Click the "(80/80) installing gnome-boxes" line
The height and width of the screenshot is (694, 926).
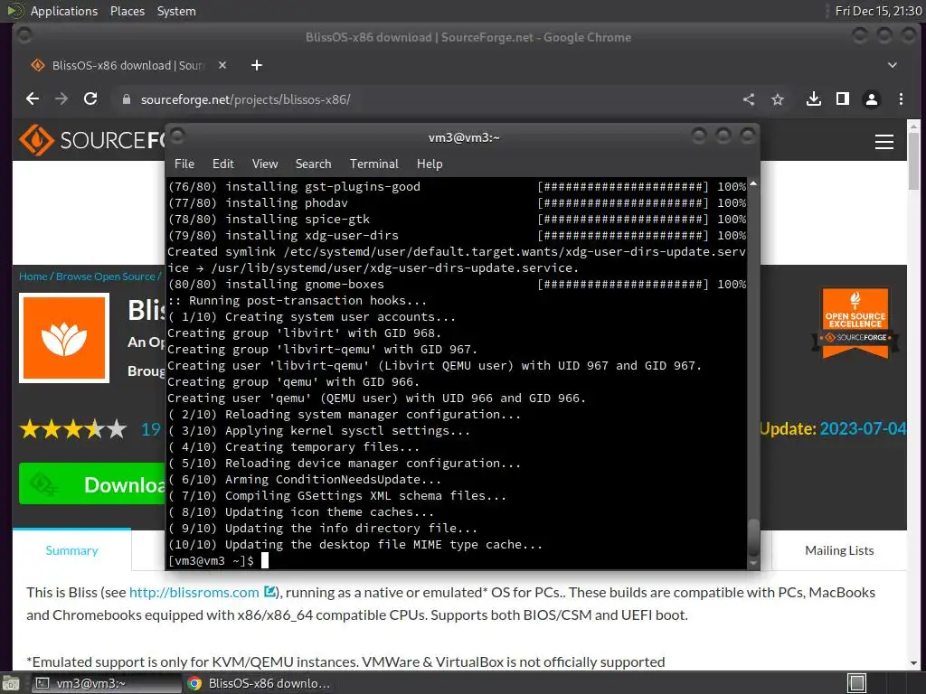(456, 285)
